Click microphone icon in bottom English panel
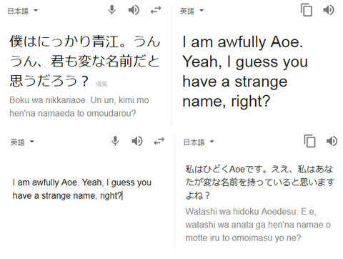 tap(115, 141)
